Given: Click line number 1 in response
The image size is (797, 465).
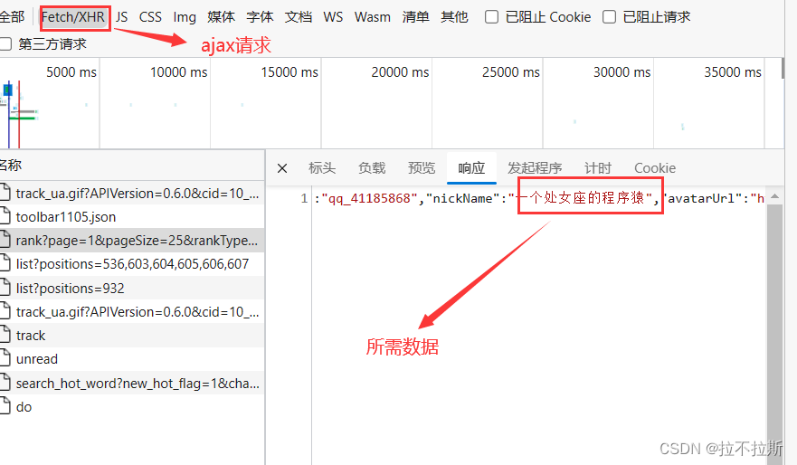Looking at the screenshot, I should pos(304,198).
